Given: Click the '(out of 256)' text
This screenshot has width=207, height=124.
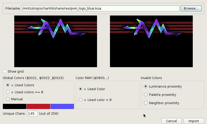Looking at the screenshot, I should coord(49,114).
